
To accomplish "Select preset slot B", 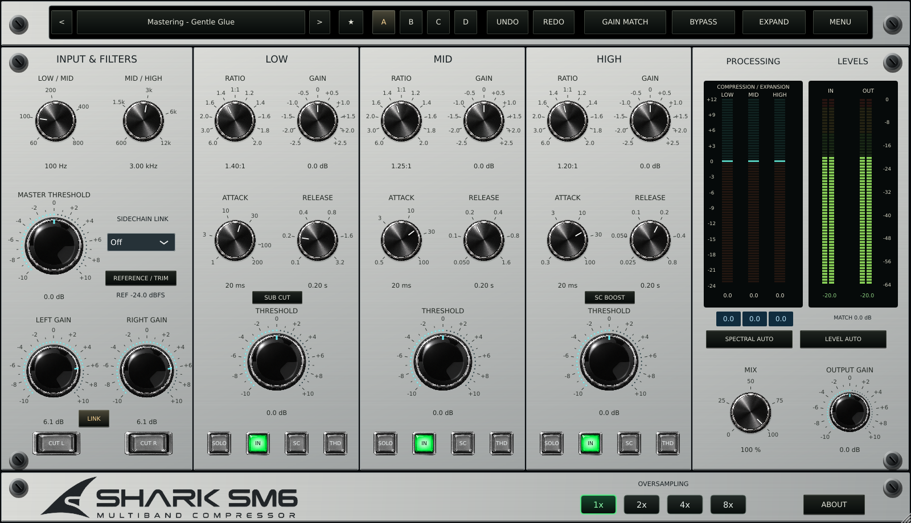I will pyautogui.click(x=411, y=22).
